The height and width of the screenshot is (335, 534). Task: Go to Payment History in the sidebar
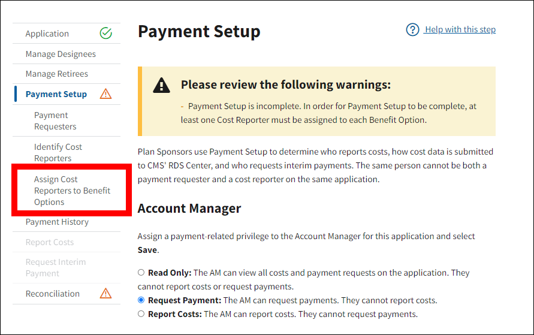(57, 222)
